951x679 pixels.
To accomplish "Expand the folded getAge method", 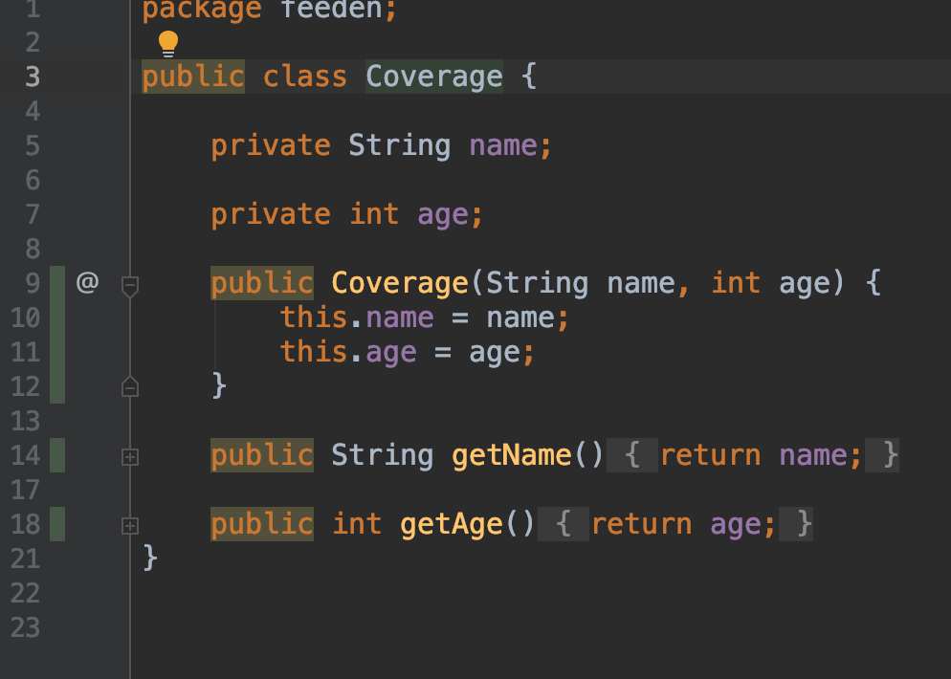I will pyautogui.click(x=130, y=526).
